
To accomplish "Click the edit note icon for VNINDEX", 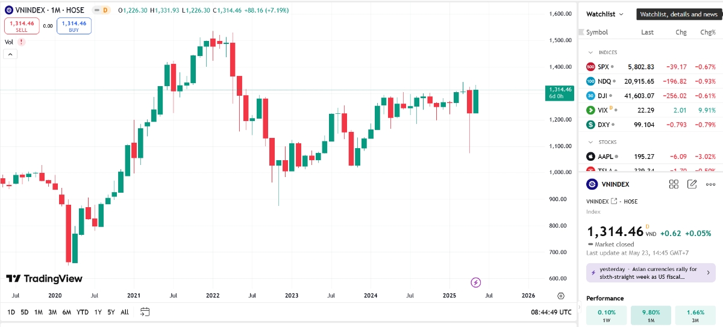I will click(692, 184).
